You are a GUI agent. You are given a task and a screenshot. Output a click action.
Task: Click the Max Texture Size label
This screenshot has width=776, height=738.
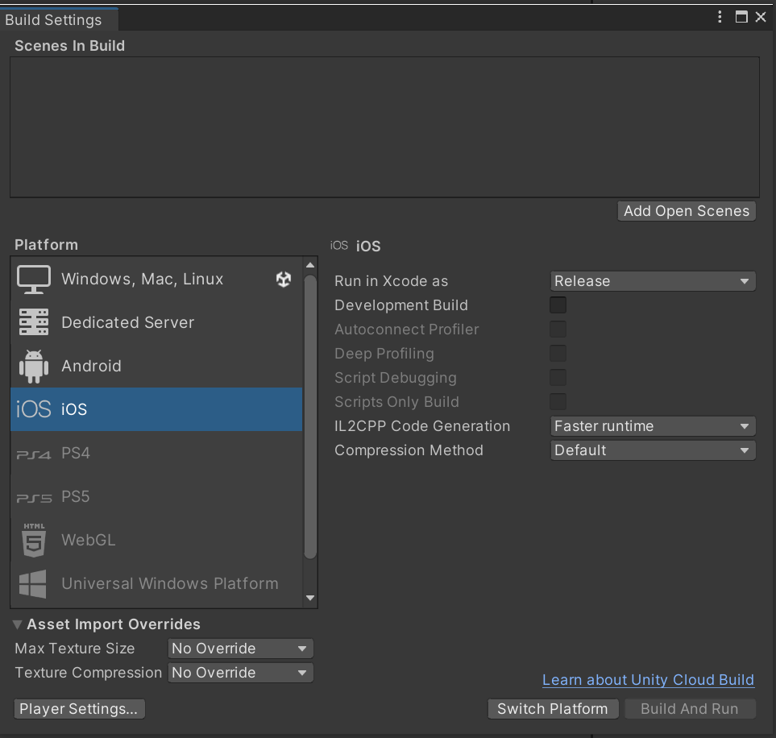coord(75,649)
